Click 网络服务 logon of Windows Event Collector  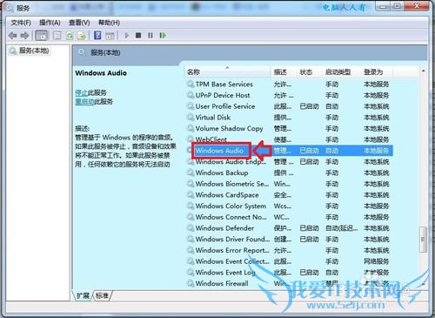point(377,261)
